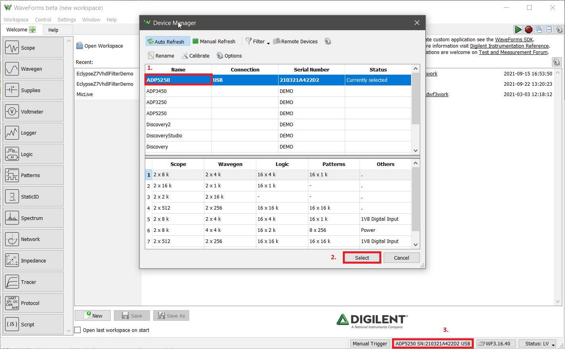Click the Select button
Image resolution: width=565 pixels, height=349 pixels.
click(x=362, y=258)
